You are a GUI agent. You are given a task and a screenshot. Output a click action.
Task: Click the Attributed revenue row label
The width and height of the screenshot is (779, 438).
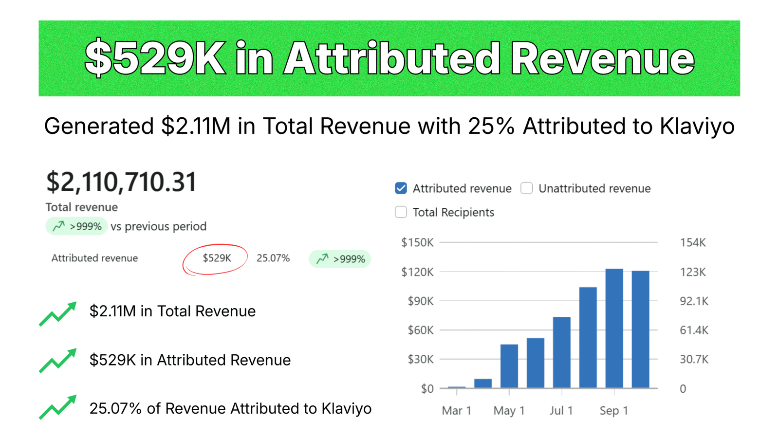click(94, 258)
